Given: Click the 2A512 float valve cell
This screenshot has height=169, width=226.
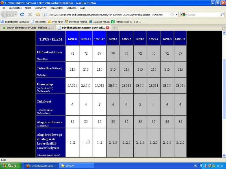Looking at the screenshot, I should (99, 86).
